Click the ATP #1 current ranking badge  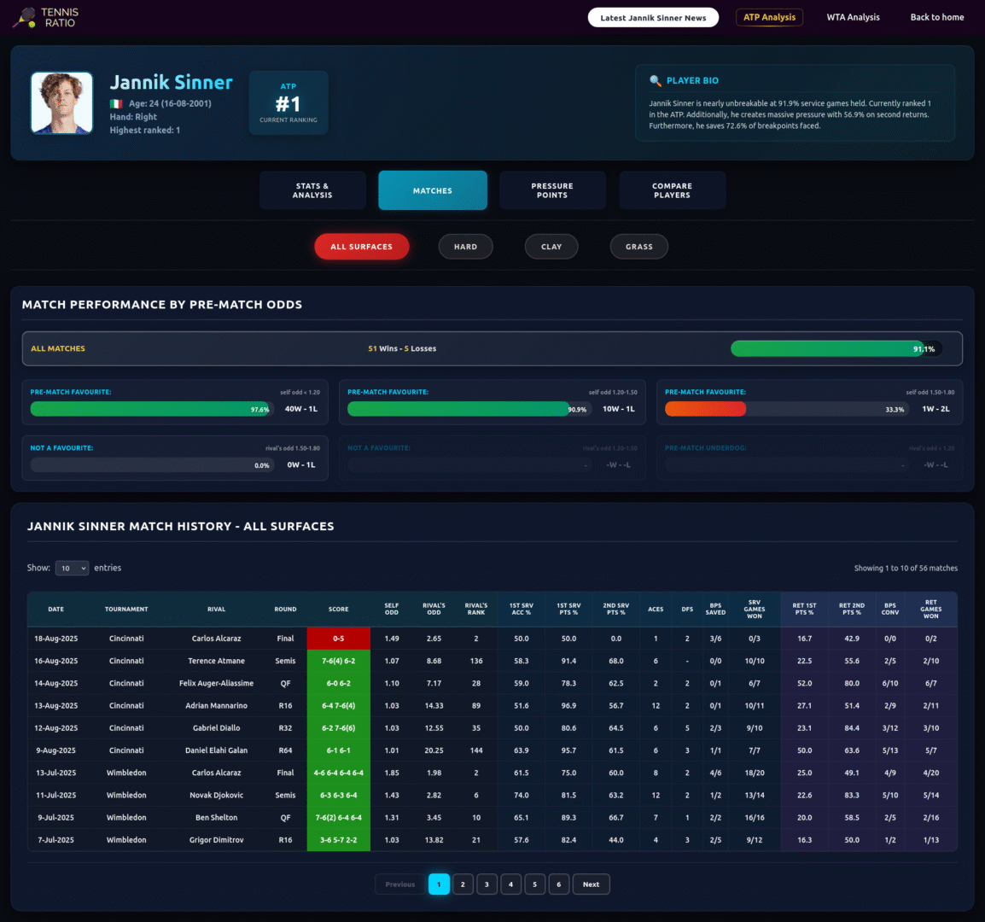(289, 102)
